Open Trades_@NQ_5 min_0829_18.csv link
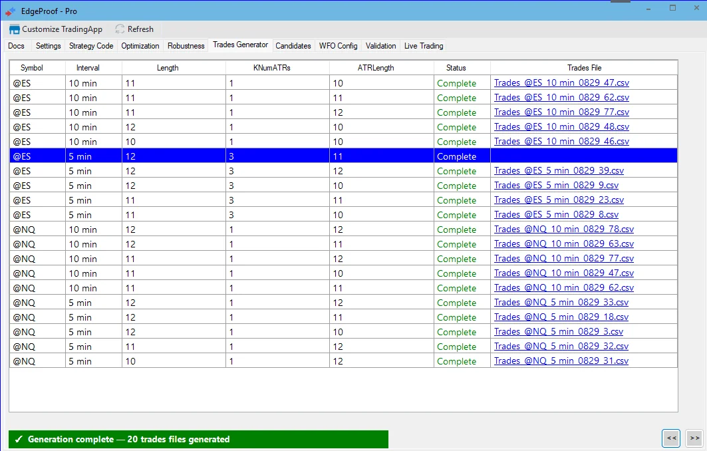Viewport: 707px width, 451px height. click(x=561, y=317)
